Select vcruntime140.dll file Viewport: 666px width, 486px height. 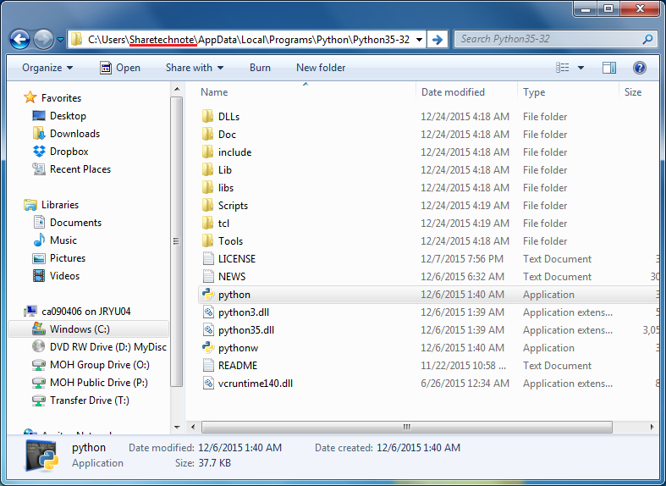pos(247,384)
